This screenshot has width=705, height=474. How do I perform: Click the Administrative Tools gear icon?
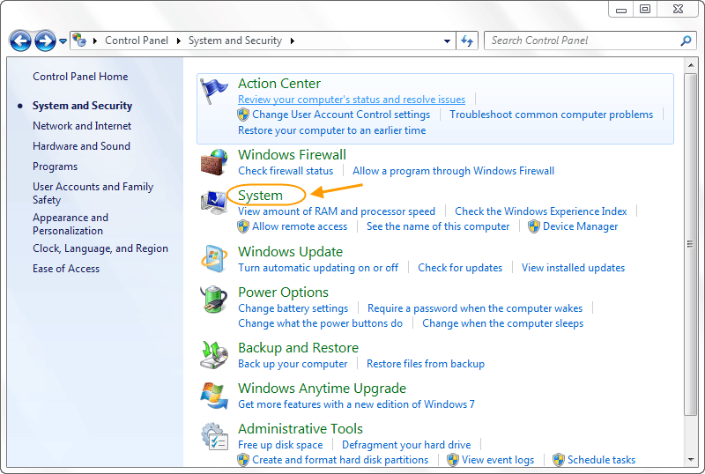tap(214, 436)
